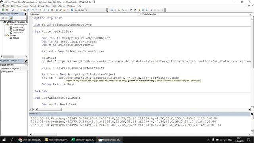Viewport: 254px width, 143px height.
Task: Switch to Selenium Copy CSV Excel taskbar item
Action: click(83, 139)
